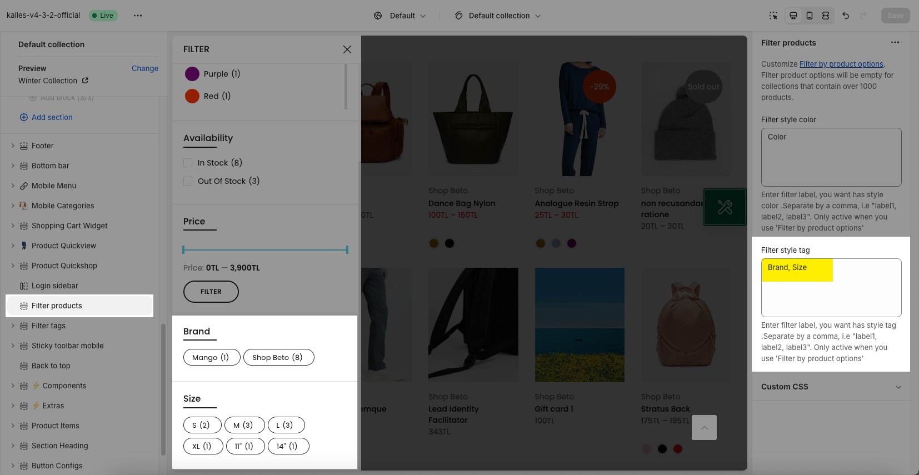Click the Stratus Back product thumbnail
The width and height of the screenshot is (919, 475).
(686, 325)
